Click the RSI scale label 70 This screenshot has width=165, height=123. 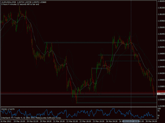click(x=158, y=111)
